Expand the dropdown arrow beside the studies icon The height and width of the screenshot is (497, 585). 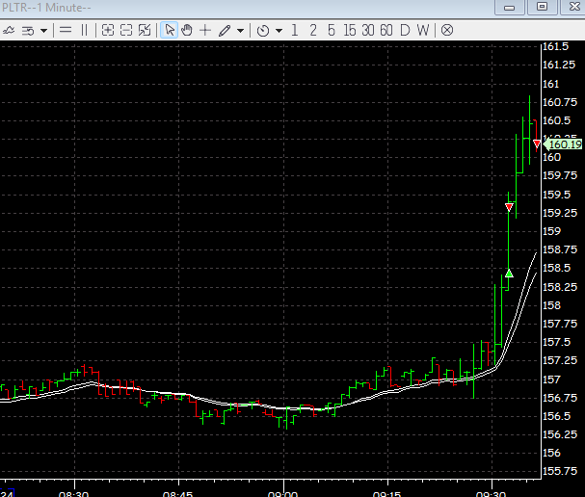(x=43, y=31)
